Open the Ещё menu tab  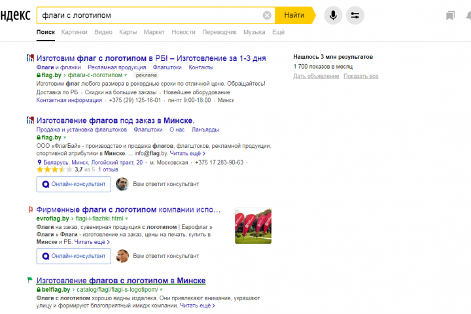coord(278,32)
